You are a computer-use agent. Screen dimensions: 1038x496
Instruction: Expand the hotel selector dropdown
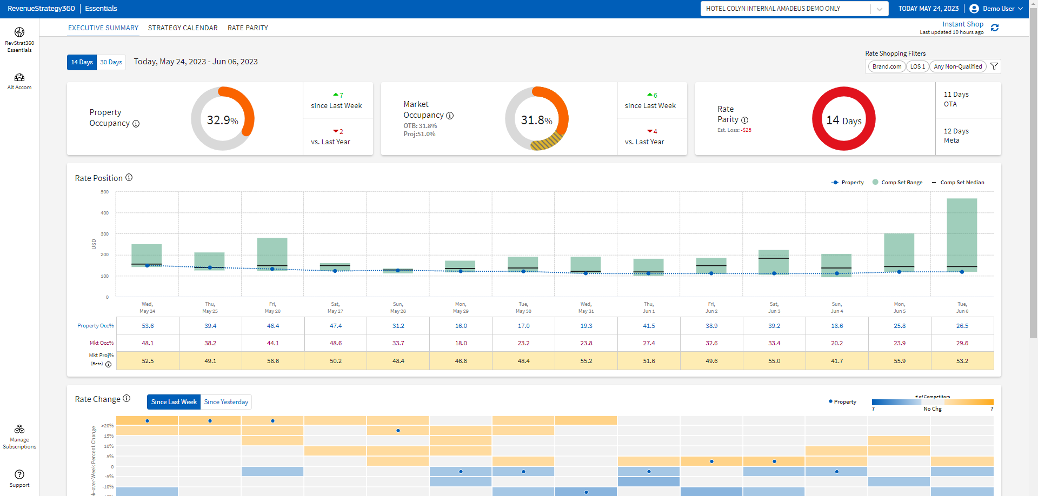880,9
